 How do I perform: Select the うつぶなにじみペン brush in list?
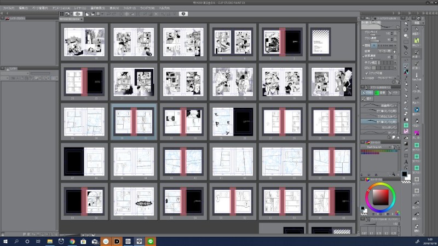click(379, 116)
